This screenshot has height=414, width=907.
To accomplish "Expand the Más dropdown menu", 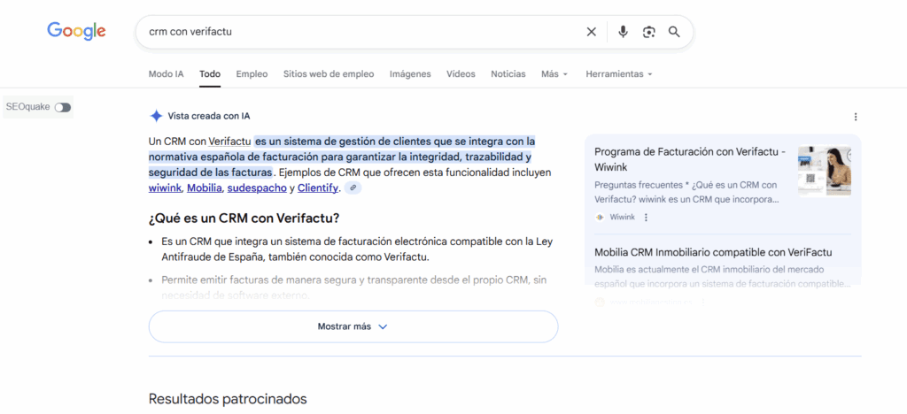I will click(x=554, y=74).
